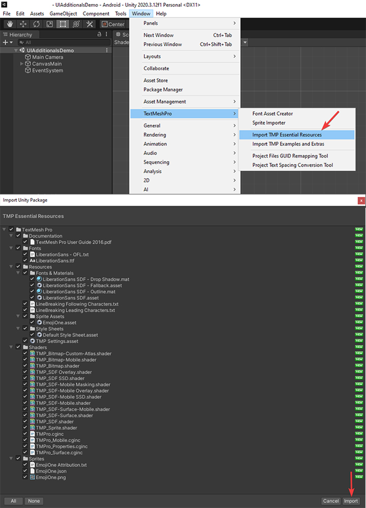Click the Main Camera object icon
Image resolution: width=366 pixels, height=508 pixels.
[x=28, y=57]
